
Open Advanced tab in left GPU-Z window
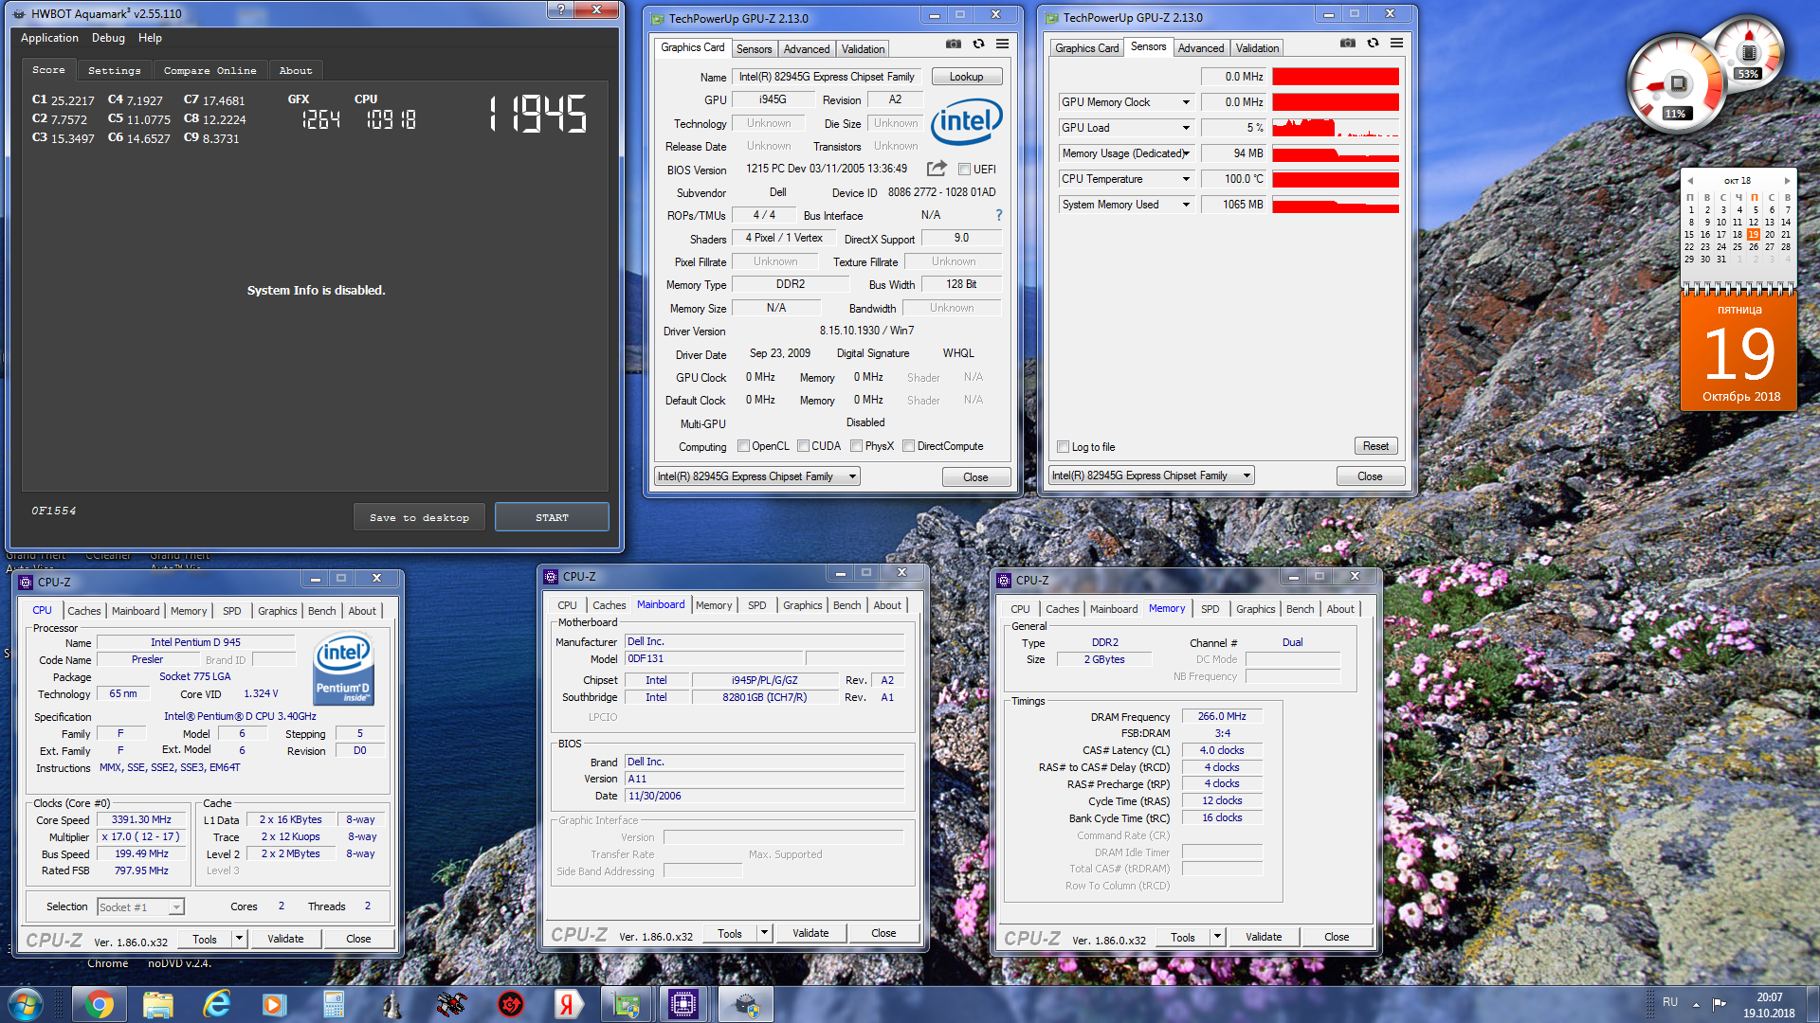[806, 49]
